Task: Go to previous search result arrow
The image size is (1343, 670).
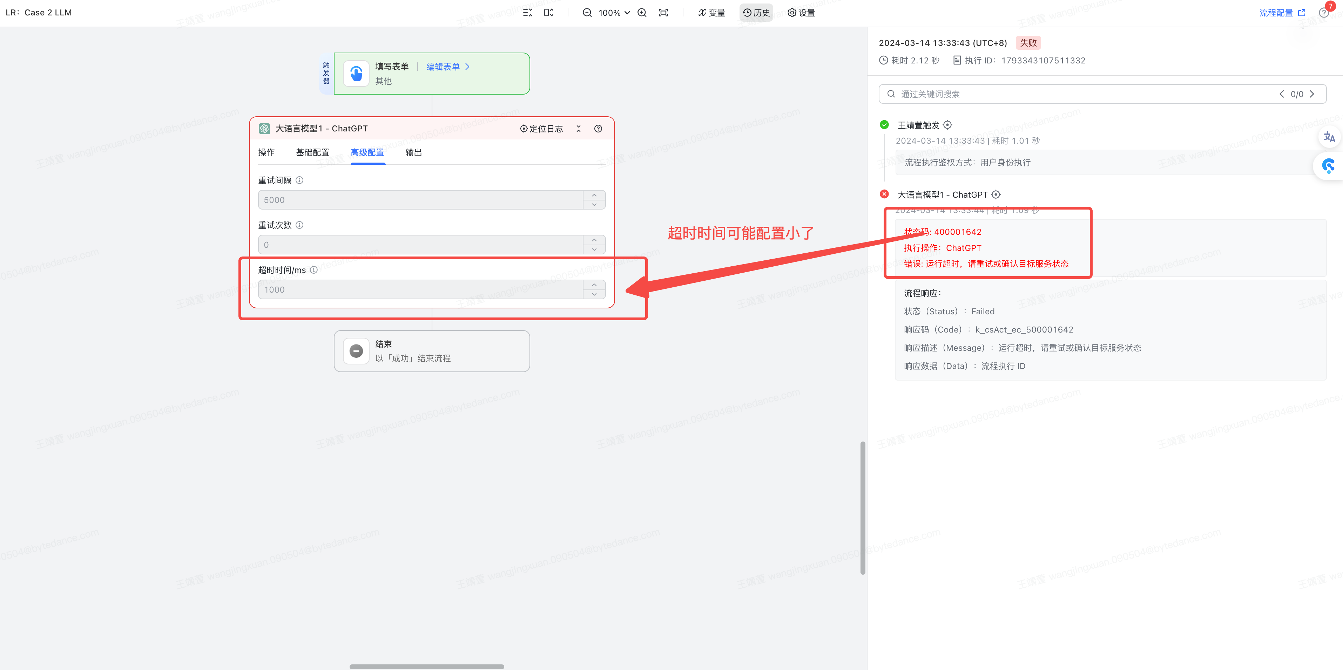Action: coord(1282,94)
